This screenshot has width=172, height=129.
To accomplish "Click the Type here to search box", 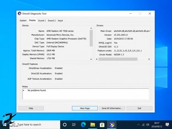I will 36,125.
